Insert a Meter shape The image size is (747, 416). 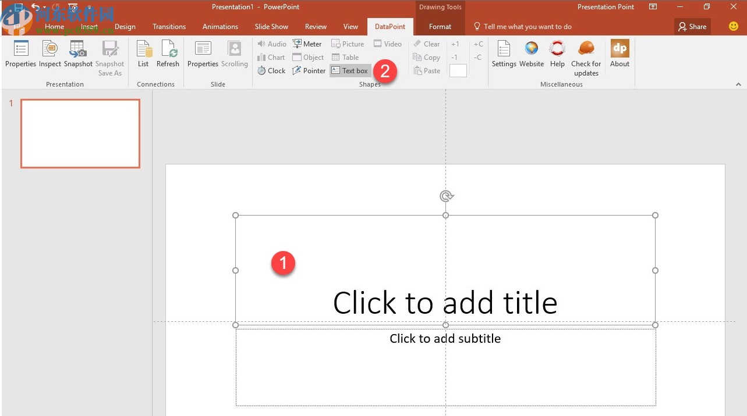[307, 44]
